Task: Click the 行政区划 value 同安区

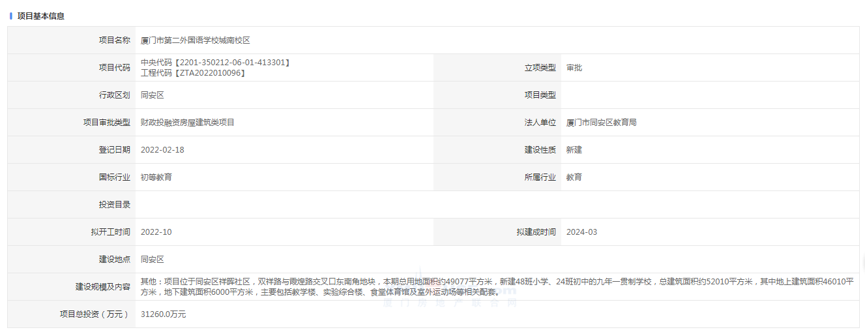Action: (x=152, y=95)
